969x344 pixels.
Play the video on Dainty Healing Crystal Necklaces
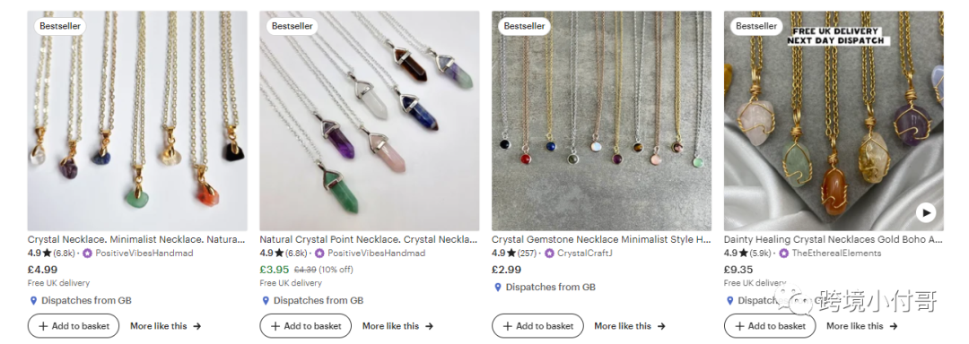(x=925, y=213)
